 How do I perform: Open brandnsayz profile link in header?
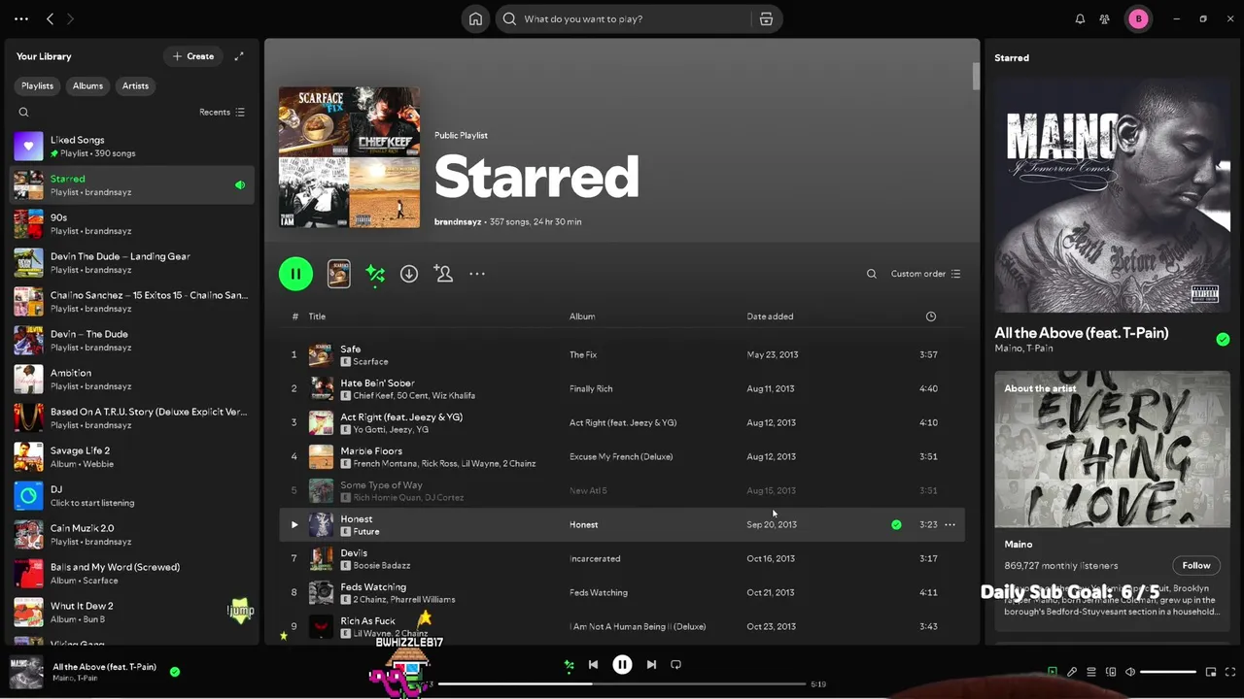tap(457, 222)
